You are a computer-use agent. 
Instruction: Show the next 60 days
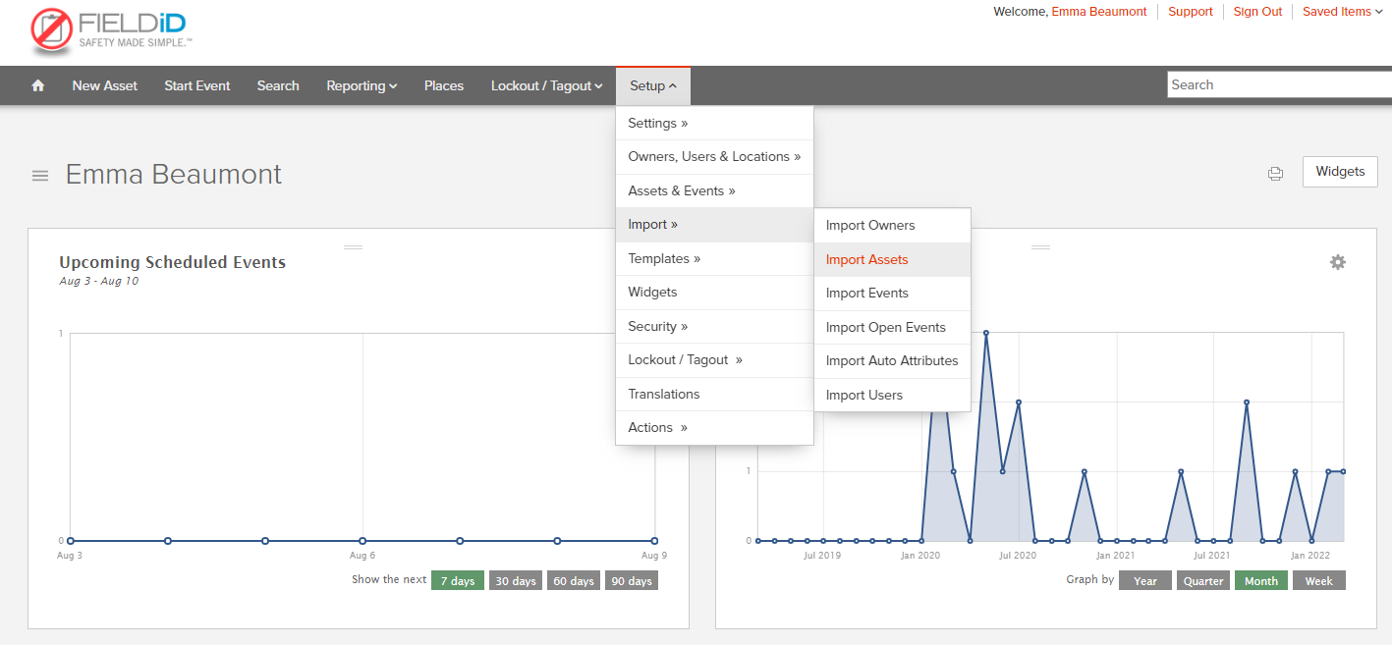tap(574, 581)
